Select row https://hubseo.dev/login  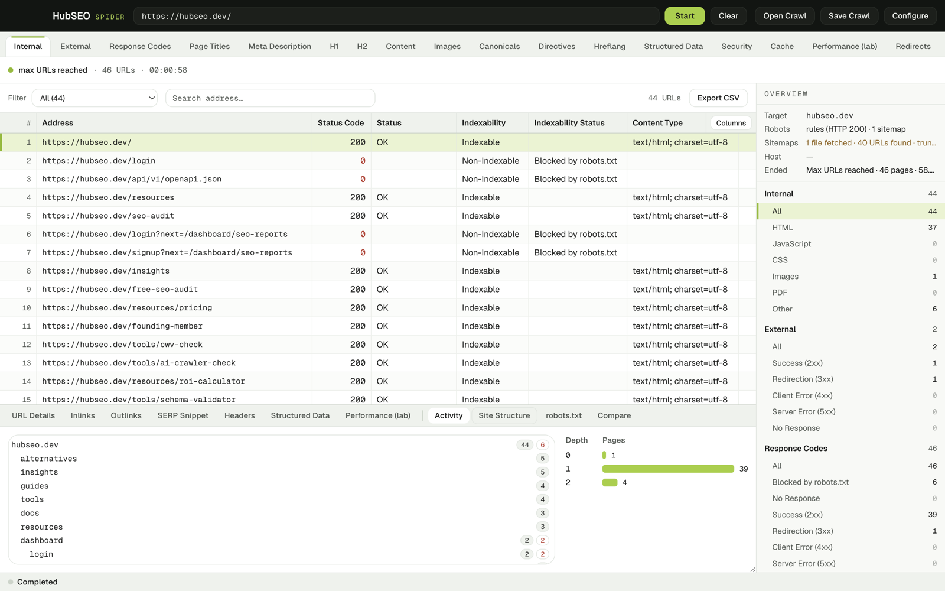pos(378,161)
